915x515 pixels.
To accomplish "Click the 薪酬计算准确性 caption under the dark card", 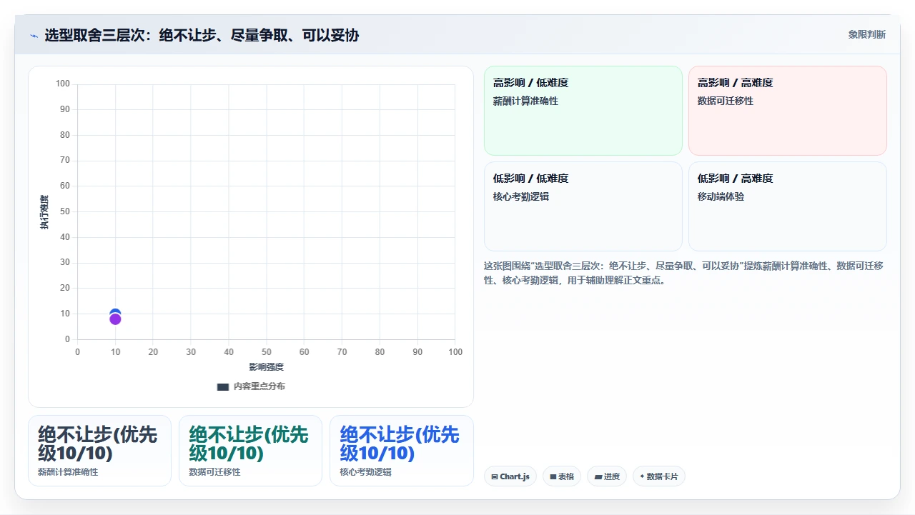I will [68, 472].
